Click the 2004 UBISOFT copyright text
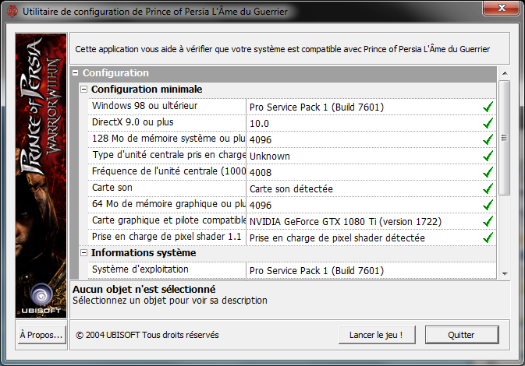 (x=147, y=335)
